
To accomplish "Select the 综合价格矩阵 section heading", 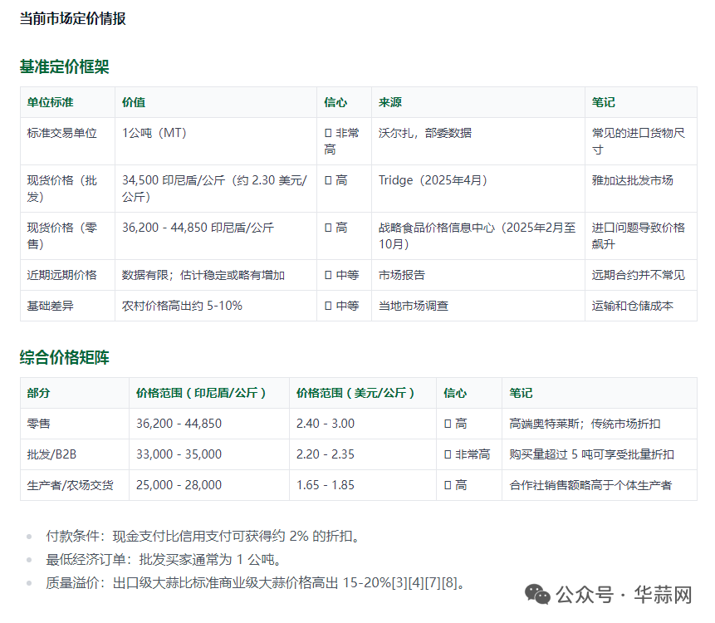I will (64, 358).
